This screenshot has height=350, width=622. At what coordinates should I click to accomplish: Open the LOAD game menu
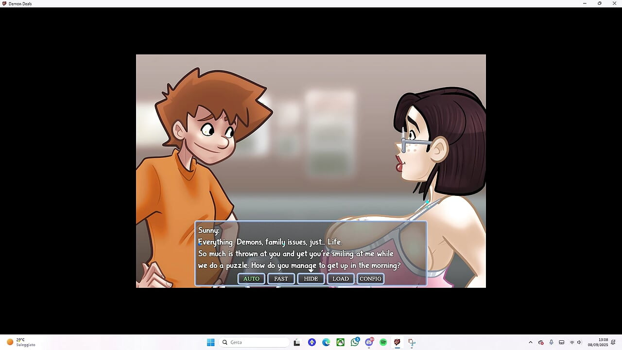(x=340, y=279)
